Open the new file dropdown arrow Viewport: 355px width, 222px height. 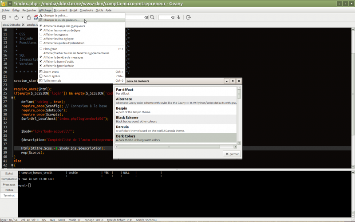tap(9, 17)
